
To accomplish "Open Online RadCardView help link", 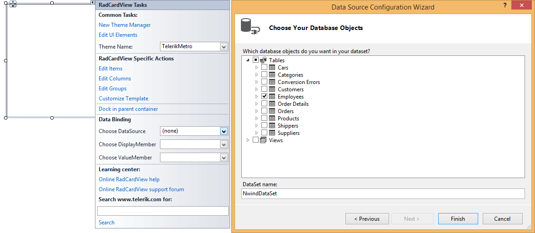I will click(x=129, y=179).
